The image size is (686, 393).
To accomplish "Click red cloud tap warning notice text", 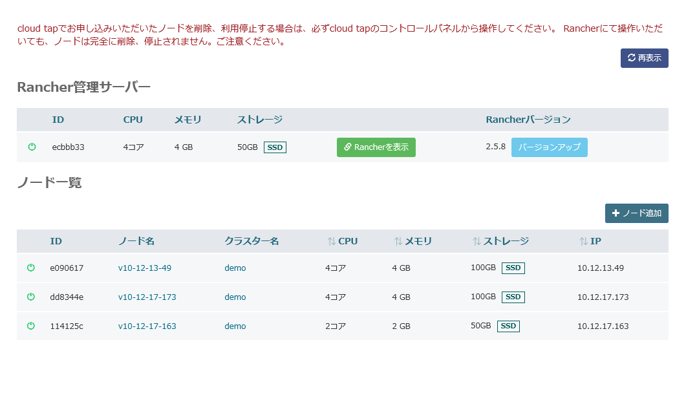I will (340, 35).
